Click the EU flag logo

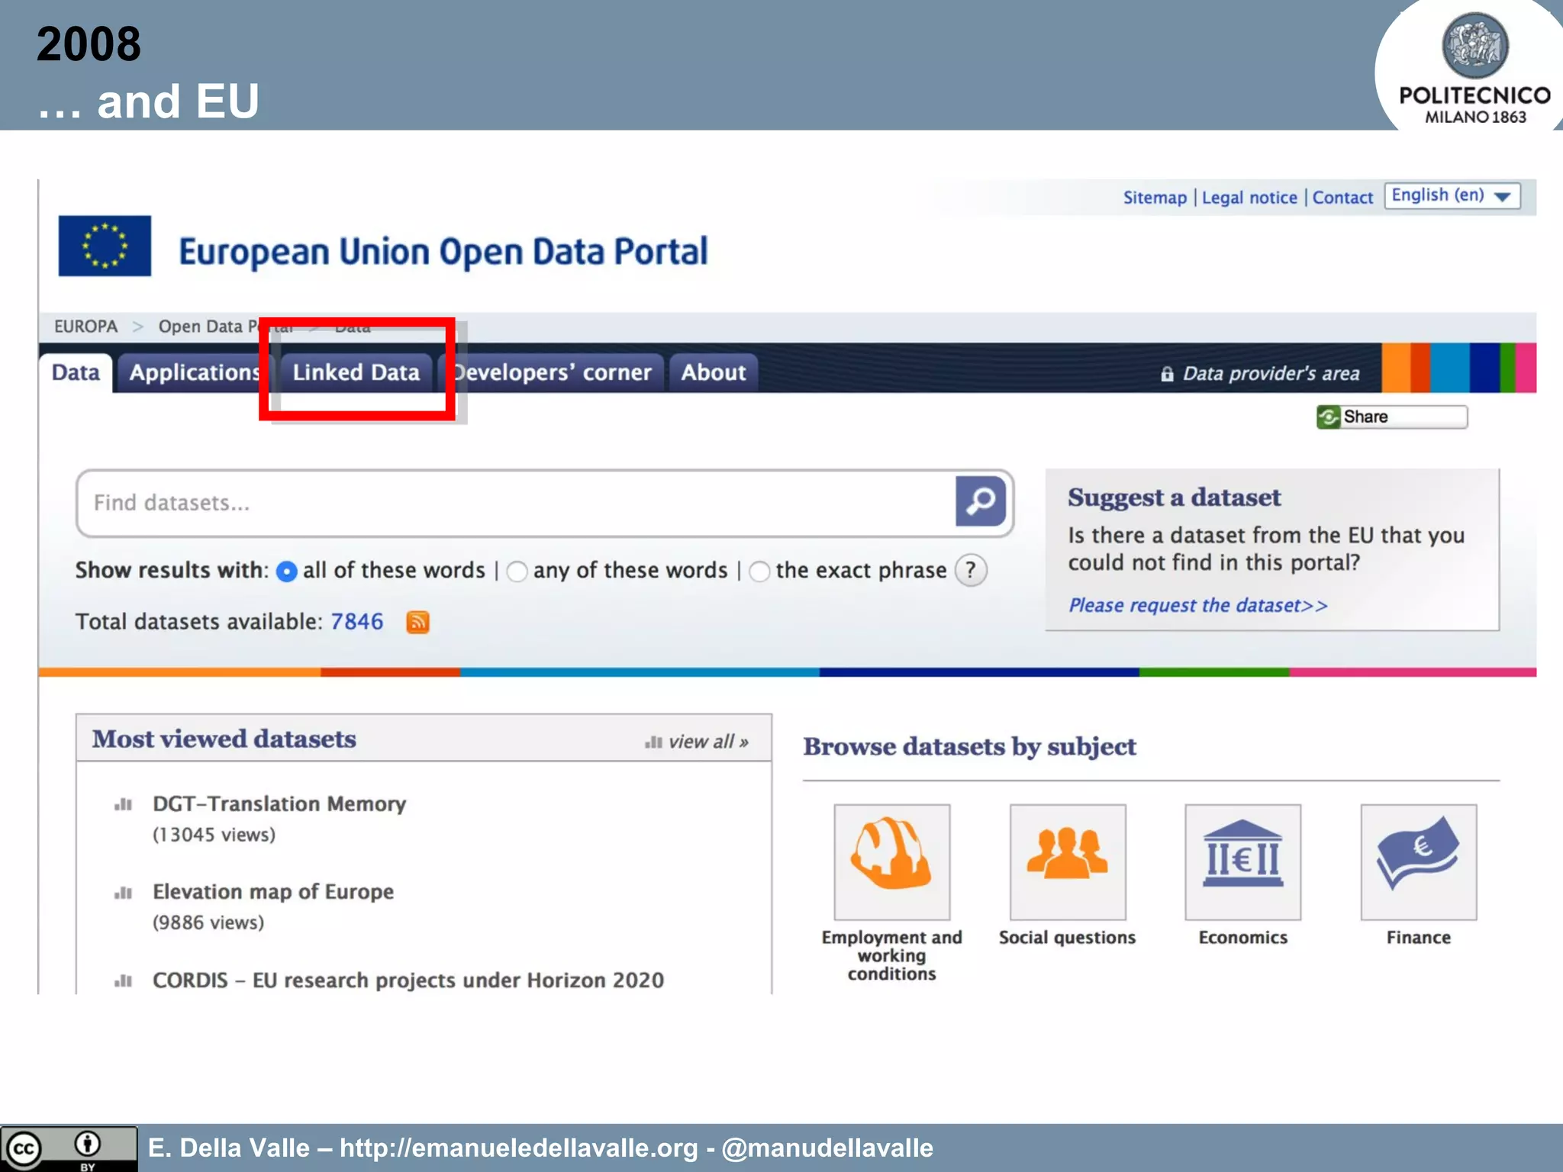[105, 246]
